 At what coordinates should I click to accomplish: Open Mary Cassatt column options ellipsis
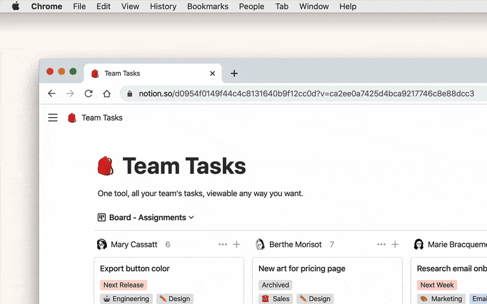[x=223, y=244]
